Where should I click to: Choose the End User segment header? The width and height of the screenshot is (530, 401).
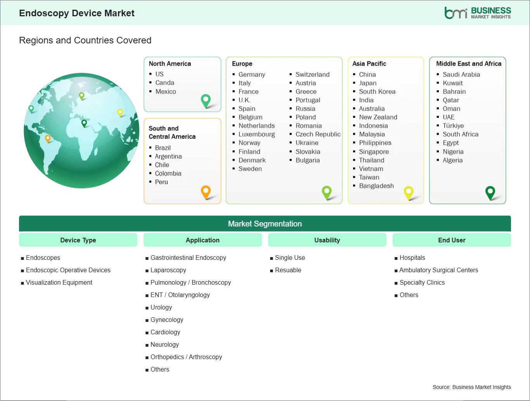[452, 240]
